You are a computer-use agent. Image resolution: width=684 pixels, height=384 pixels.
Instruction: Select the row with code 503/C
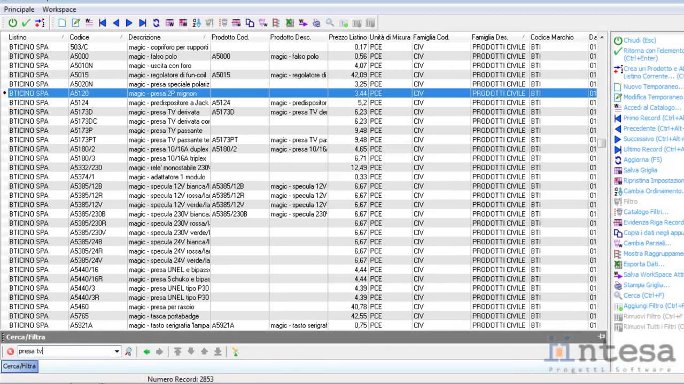pos(299,47)
